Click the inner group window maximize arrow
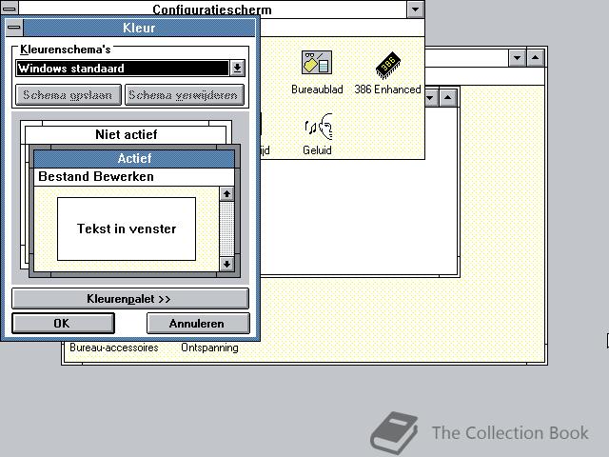Viewport: 609px width, 457px height. pos(448,97)
